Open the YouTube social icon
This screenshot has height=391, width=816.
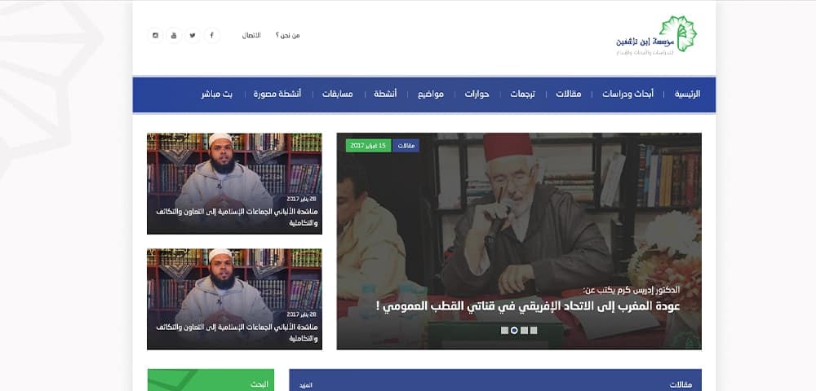point(174,35)
